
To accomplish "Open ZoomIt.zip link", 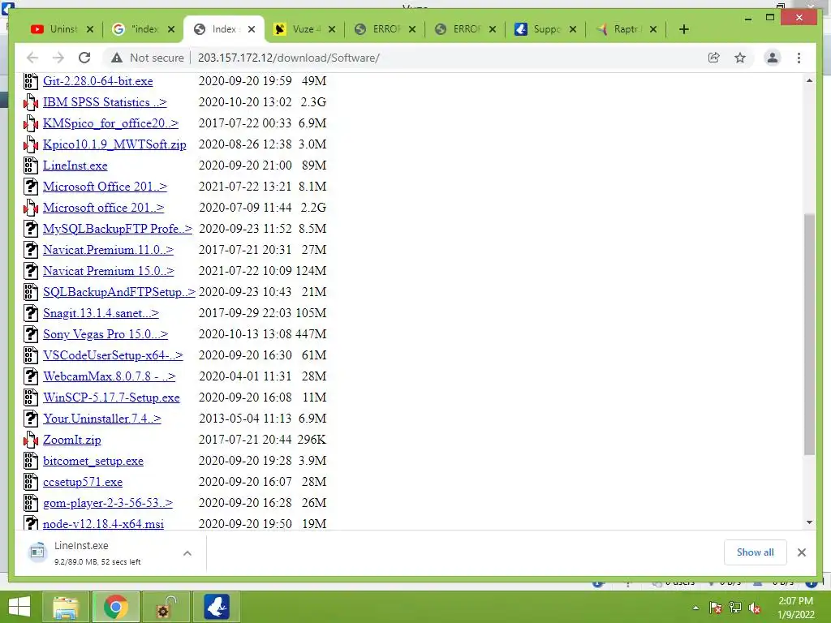I will point(72,440).
